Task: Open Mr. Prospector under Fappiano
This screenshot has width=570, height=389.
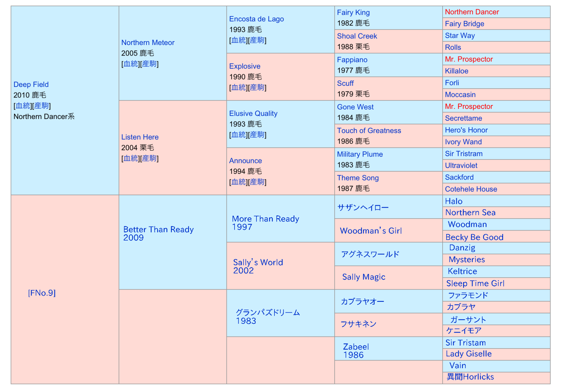Action: point(469,59)
